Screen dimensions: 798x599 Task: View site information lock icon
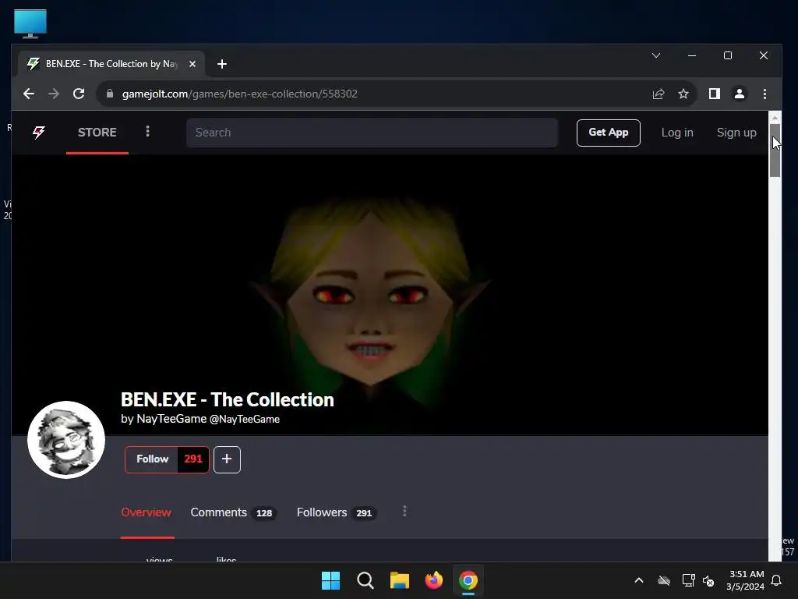(109, 94)
